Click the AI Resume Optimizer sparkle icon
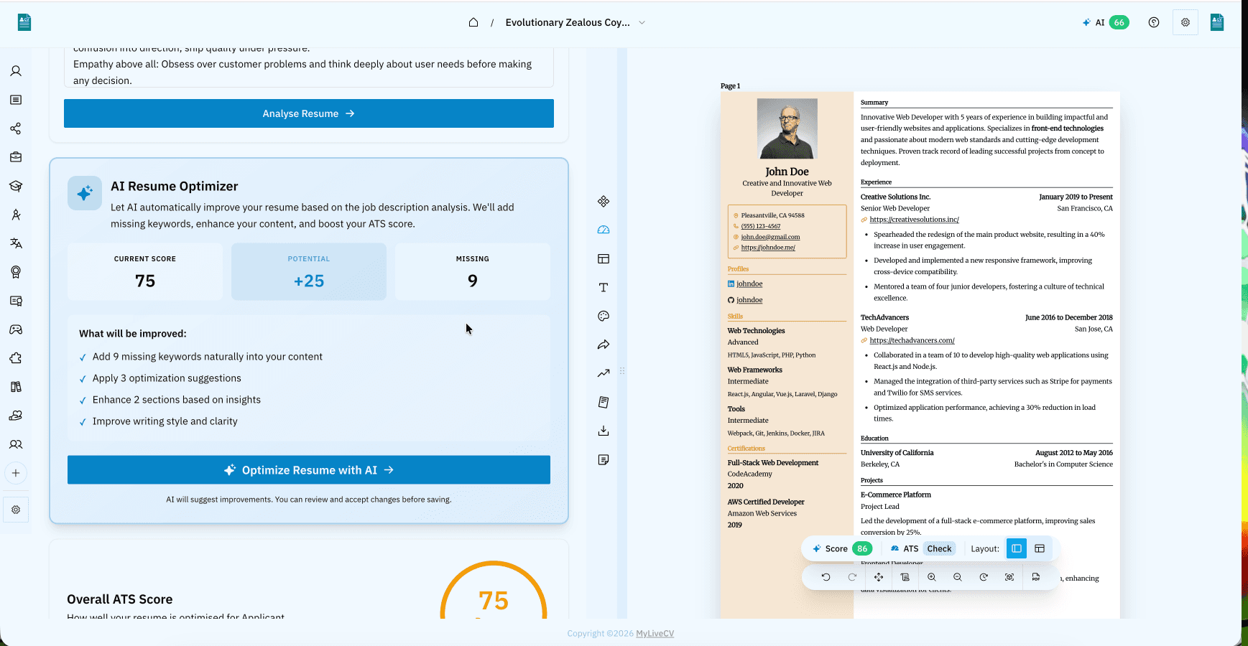Image resolution: width=1248 pixels, height=646 pixels. (x=85, y=193)
